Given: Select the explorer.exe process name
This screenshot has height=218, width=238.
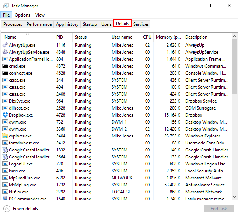Looking at the screenshot, I should 20,136.
